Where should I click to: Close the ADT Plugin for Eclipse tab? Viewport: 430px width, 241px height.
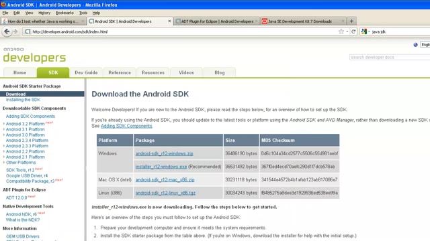257,21
